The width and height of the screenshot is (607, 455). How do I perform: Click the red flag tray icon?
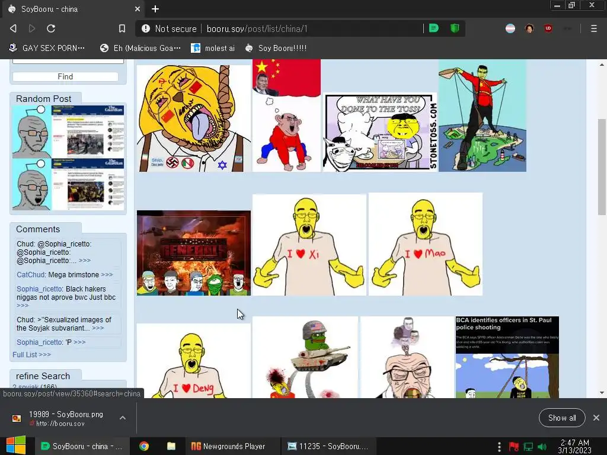tap(514, 447)
